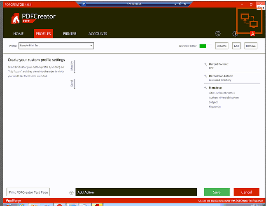Click the Modify section label
Viewport: 266px width, 206px height.
click(72, 66)
